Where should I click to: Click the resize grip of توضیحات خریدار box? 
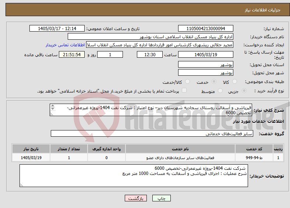21,185
